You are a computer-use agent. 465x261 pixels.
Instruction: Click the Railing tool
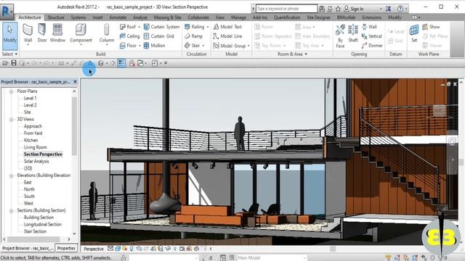point(194,27)
